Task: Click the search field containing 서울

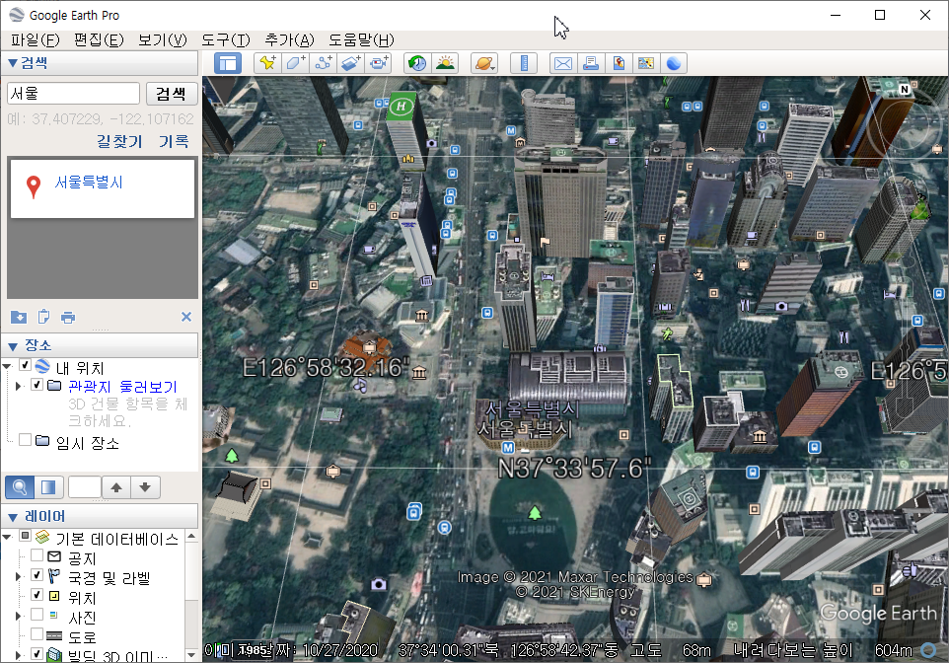Action: 73,94
